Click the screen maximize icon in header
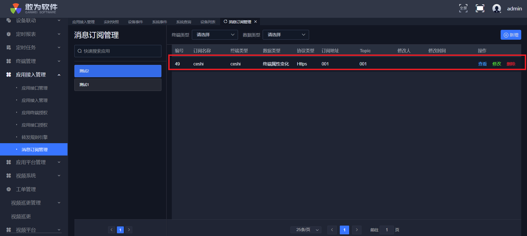 (x=480, y=8)
